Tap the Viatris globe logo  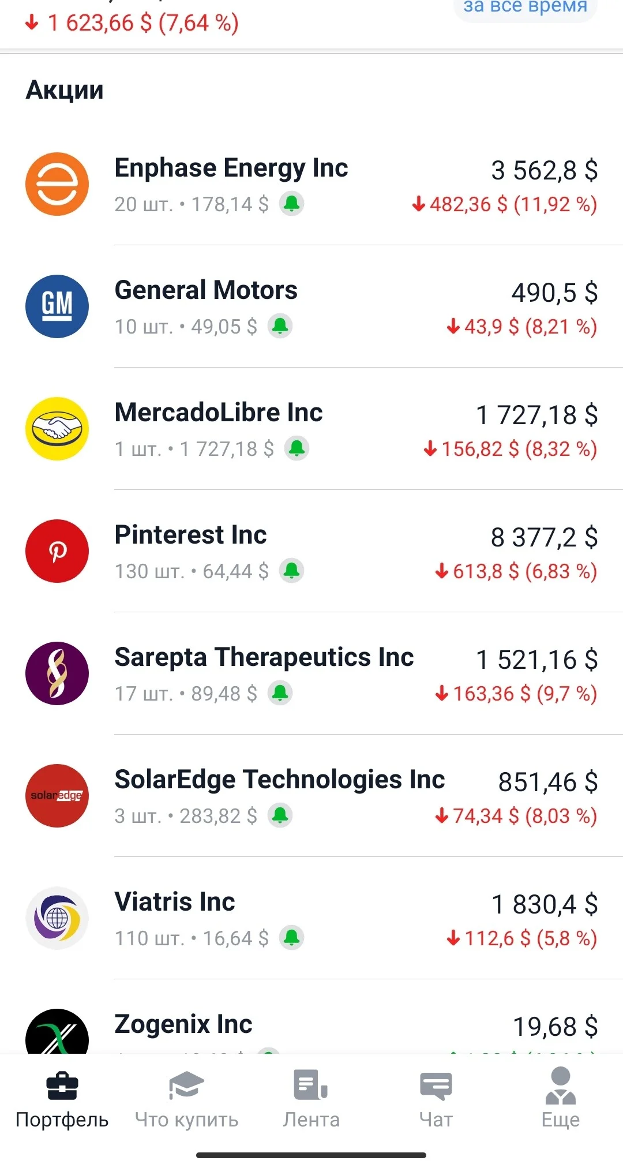point(57,918)
